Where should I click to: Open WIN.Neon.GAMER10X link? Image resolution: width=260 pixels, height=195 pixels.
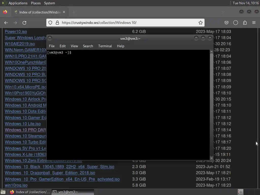pyautogui.click(x=26, y=50)
